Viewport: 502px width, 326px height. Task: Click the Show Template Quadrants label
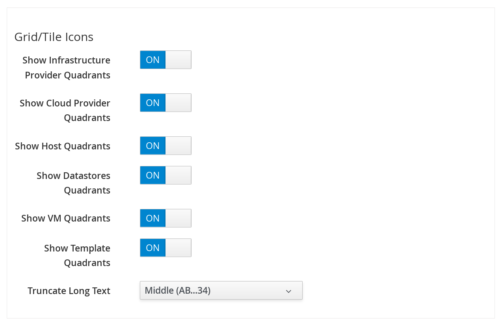pyautogui.click(x=77, y=255)
